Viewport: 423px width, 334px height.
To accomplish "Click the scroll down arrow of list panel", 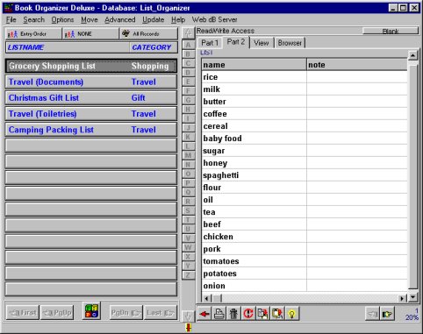I will click(x=412, y=297).
